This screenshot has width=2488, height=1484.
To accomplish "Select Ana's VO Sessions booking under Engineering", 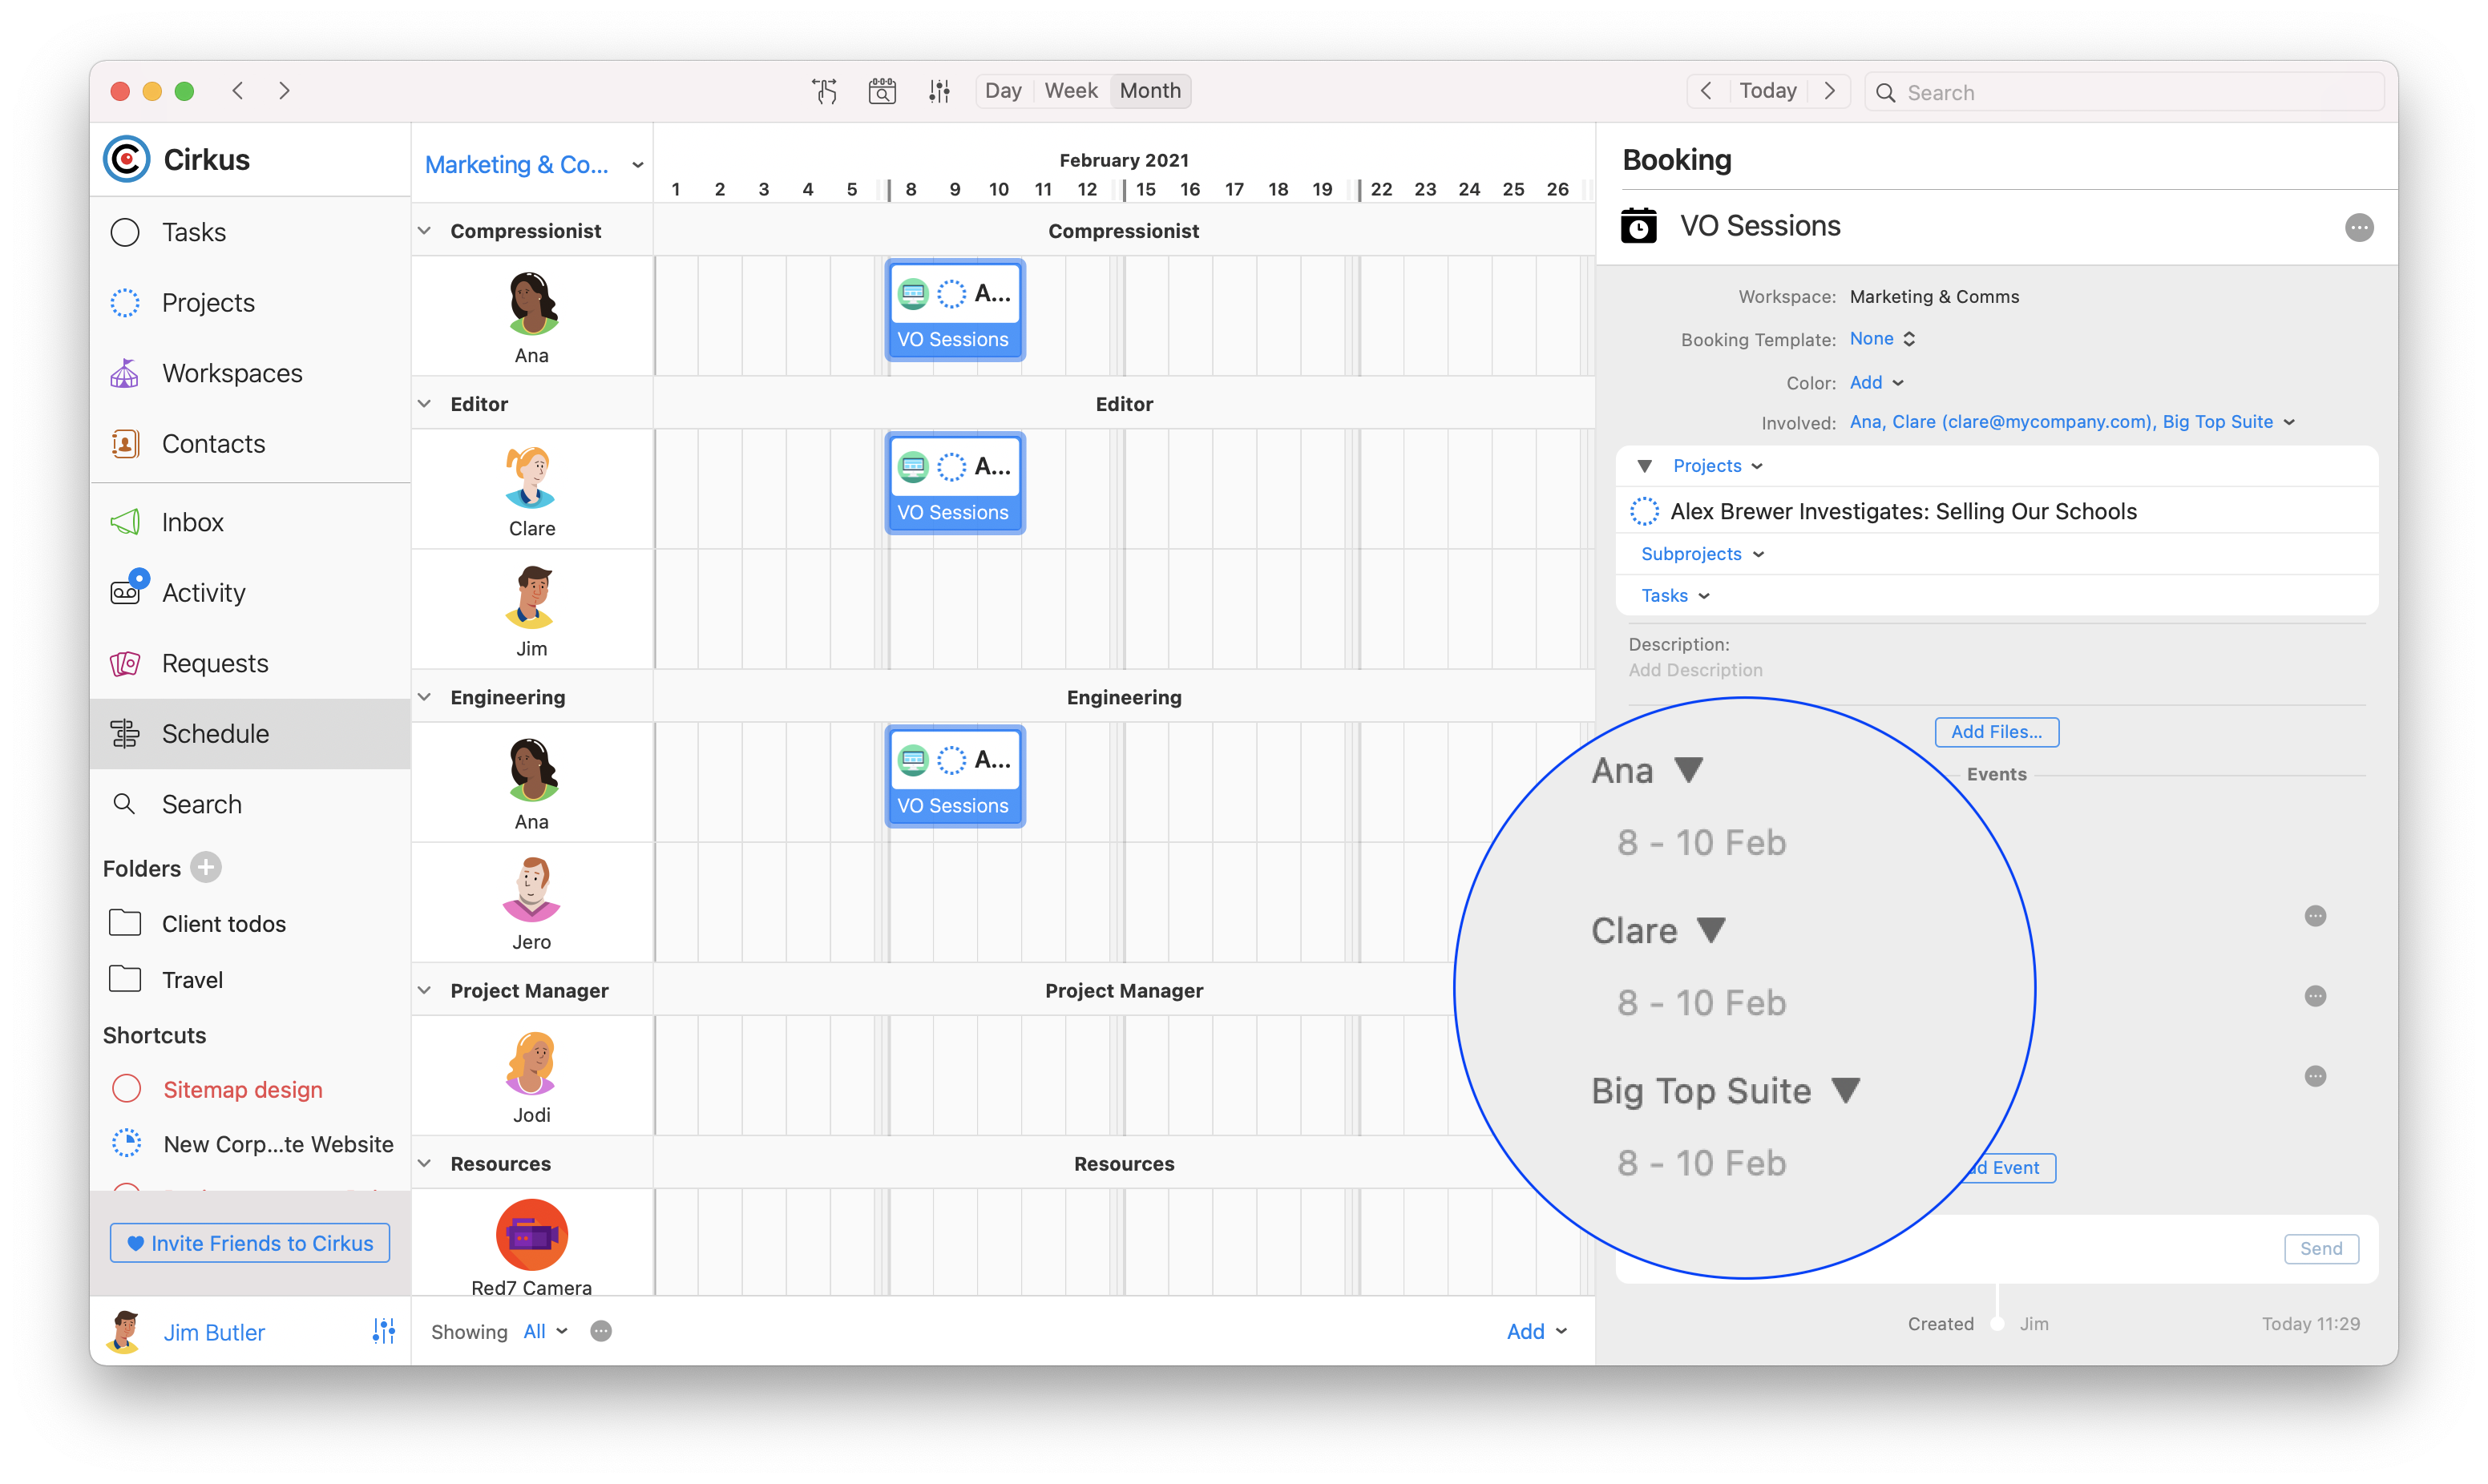I will point(955,777).
